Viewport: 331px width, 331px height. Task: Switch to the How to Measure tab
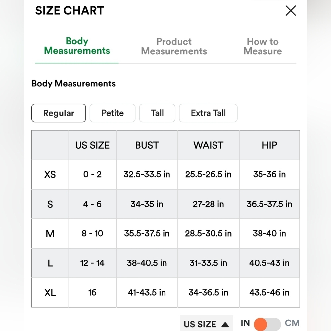262,46
